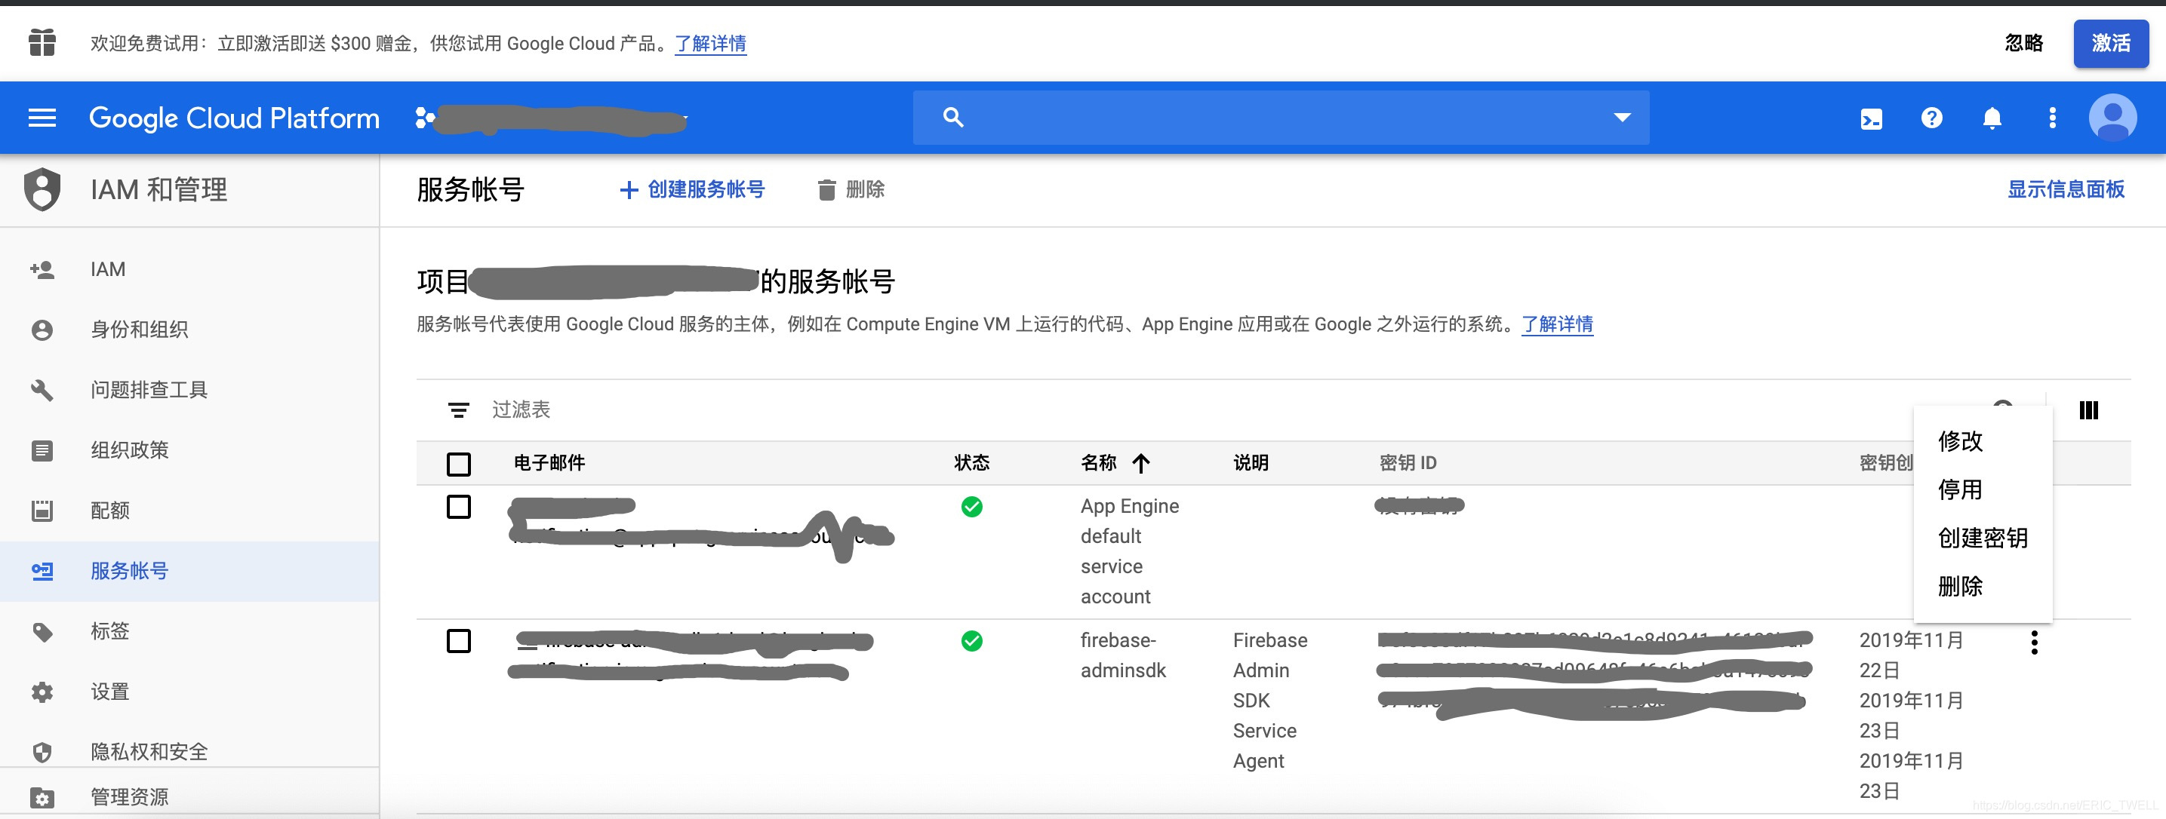Image resolution: width=2166 pixels, height=819 pixels.
Task: Click the 电子邮件 column header
Action: tap(549, 463)
